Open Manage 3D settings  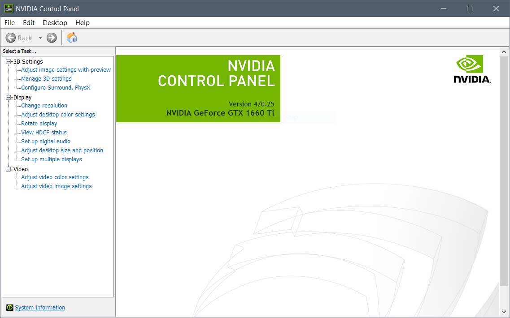46,79
